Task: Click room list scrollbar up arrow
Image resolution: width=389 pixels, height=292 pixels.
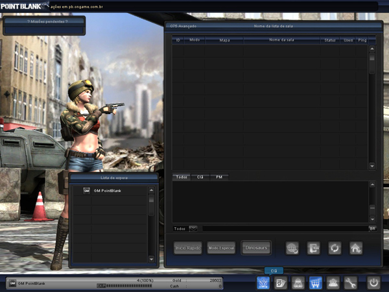Action: (372, 49)
